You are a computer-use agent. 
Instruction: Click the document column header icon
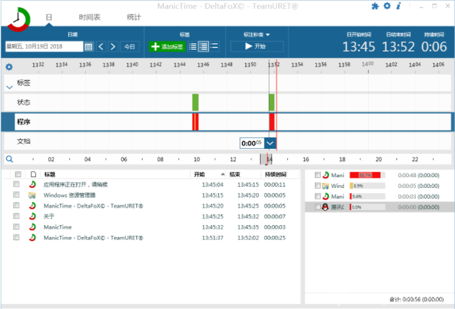(33, 174)
